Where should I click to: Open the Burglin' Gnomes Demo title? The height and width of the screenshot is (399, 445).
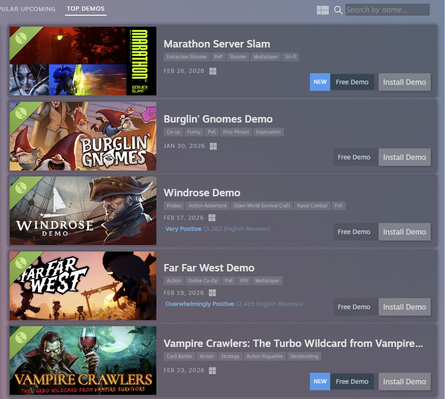point(218,119)
